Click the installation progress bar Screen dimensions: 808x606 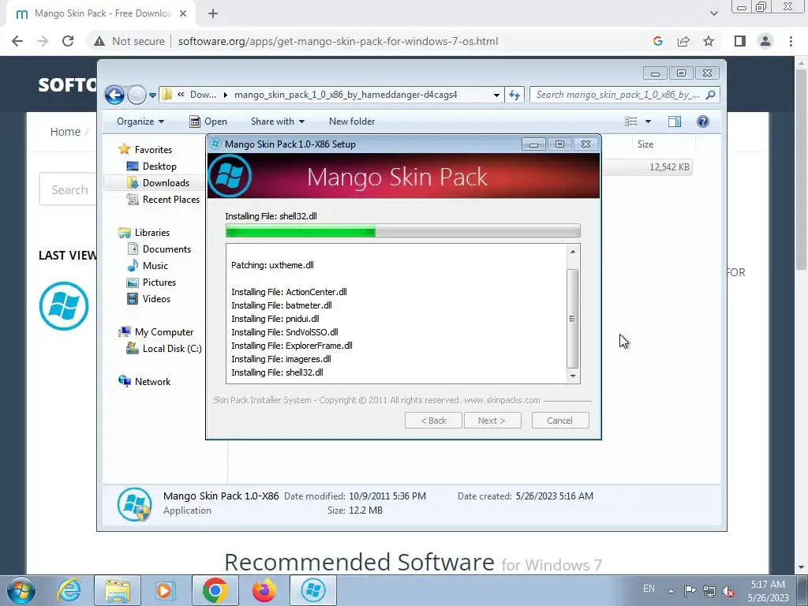(403, 231)
